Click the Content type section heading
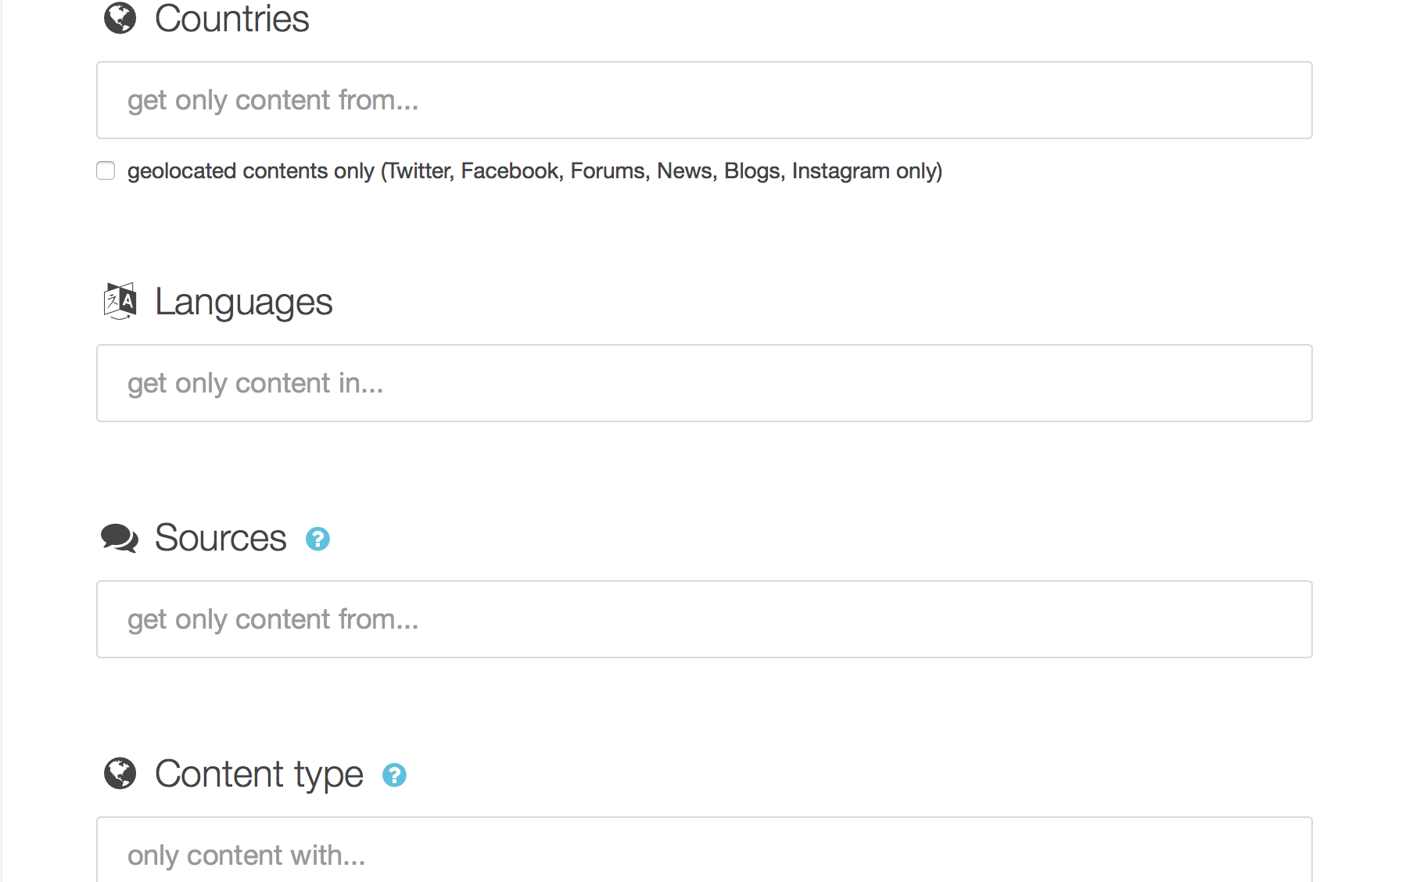Image resolution: width=1406 pixels, height=882 pixels. click(259, 774)
